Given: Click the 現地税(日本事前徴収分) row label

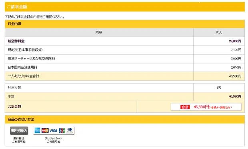Looking at the screenshot, I should [25, 50].
